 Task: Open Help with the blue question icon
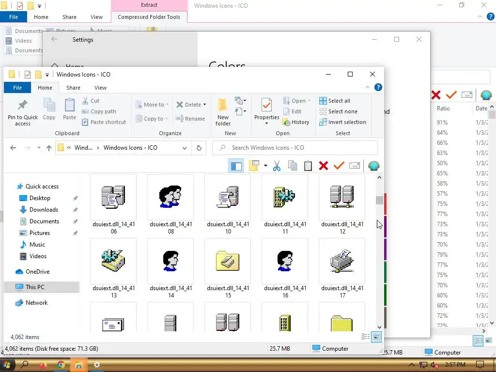[378, 87]
